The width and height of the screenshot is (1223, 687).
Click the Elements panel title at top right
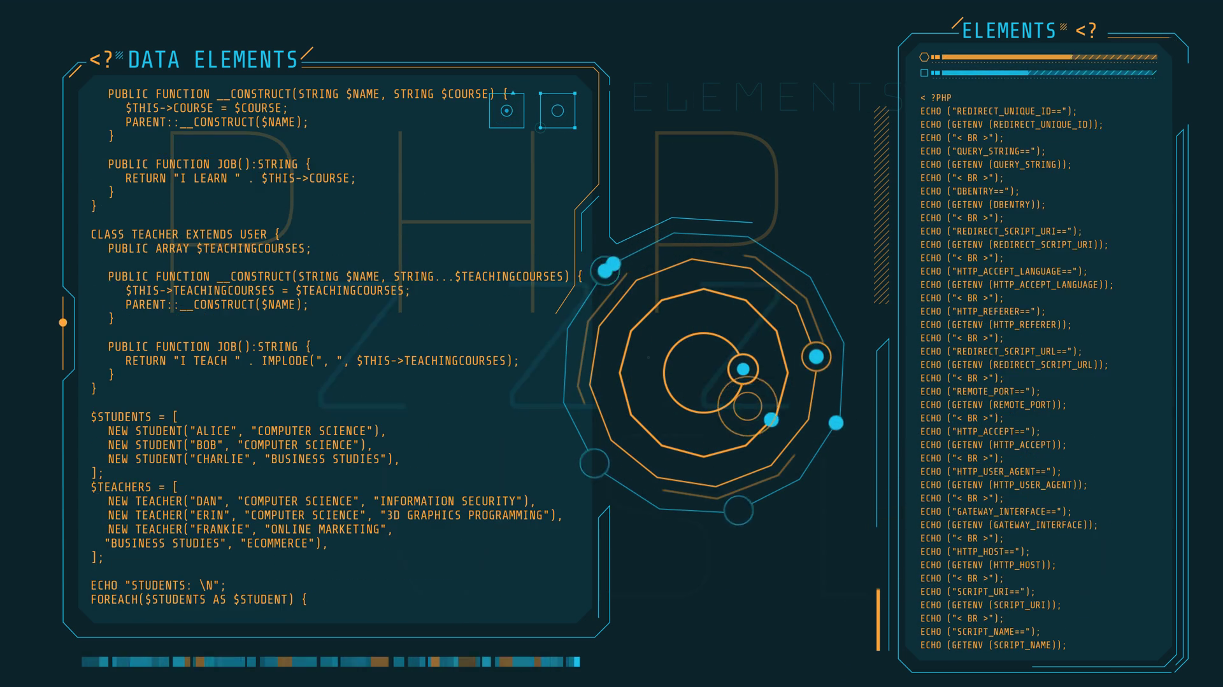point(1009,31)
